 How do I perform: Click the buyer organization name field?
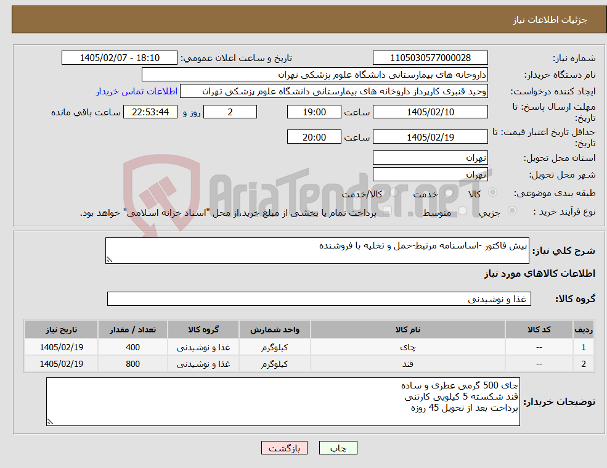click(x=314, y=75)
